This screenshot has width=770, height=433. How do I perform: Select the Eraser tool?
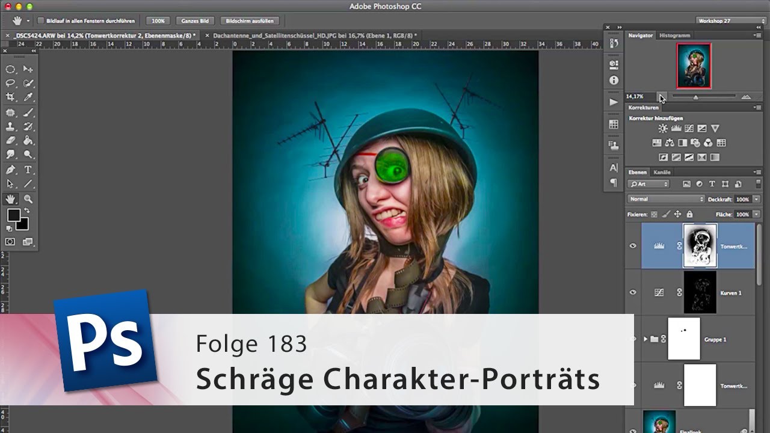pos(10,140)
